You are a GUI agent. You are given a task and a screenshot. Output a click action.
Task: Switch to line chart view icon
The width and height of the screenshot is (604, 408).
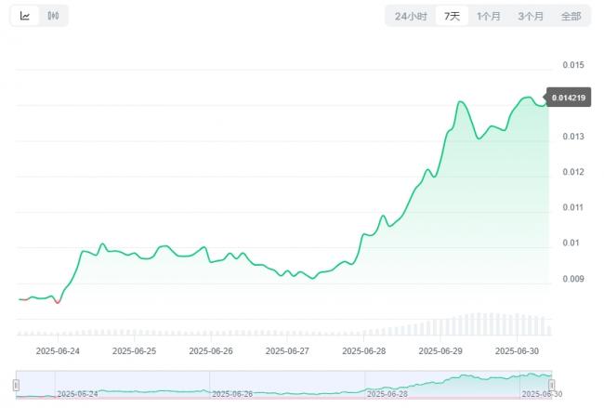click(x=25, y=16)
